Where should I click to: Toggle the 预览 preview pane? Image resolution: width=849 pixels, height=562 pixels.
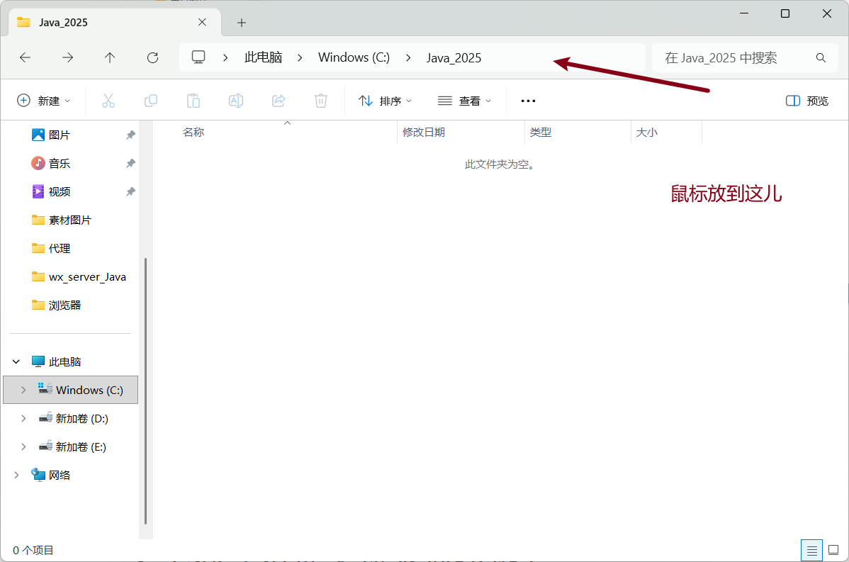tap(807, 101)
